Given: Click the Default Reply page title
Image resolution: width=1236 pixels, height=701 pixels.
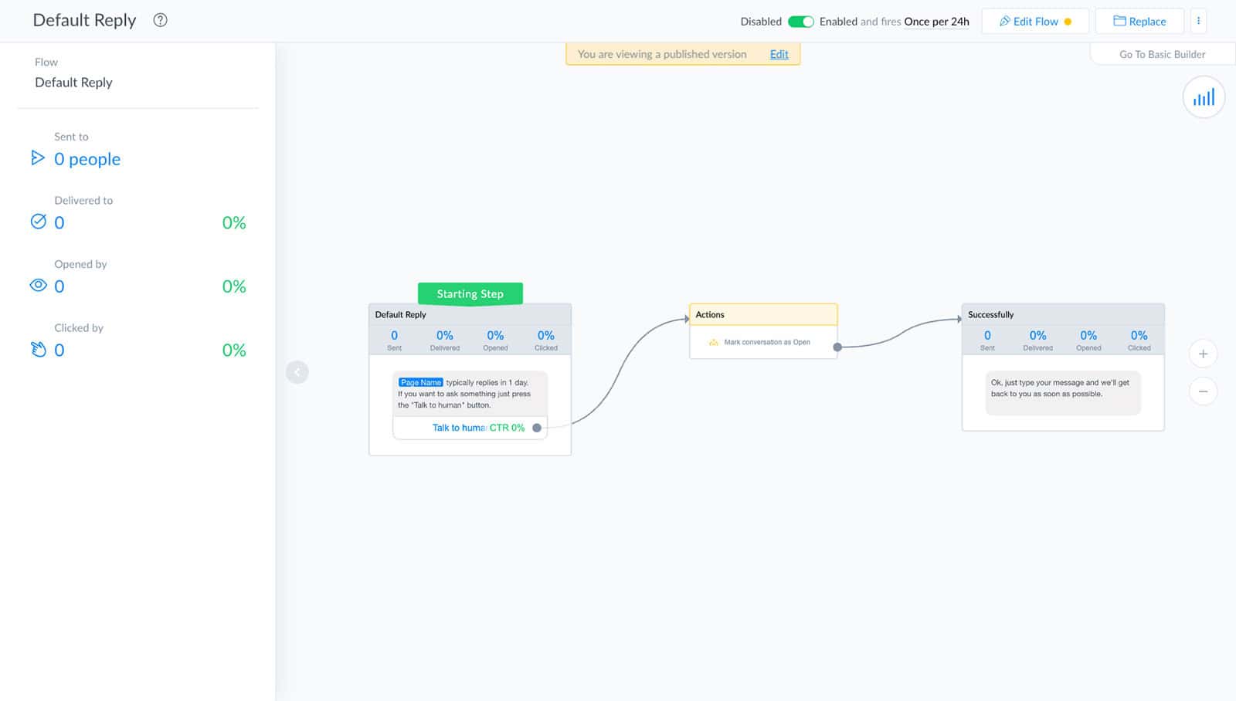Looking at the screenshot, I should pyautogui.click(x=84, y=20).
